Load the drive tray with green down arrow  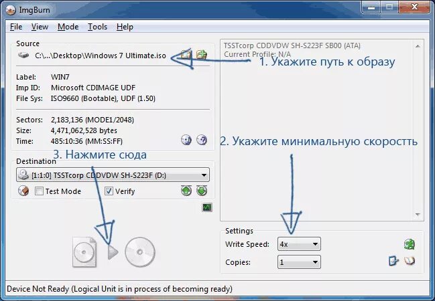(202, 191)
